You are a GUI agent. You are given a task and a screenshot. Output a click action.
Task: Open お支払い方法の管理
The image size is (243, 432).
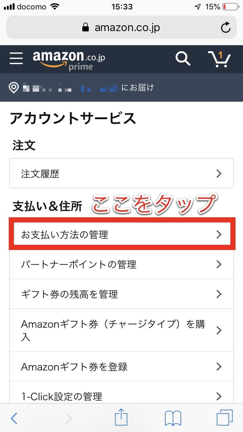point(122,235)
